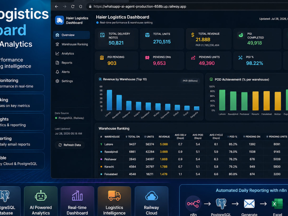The width and height of the screenshot is (288, 216).
Task: Click the REVENUE column header
Action: click(164, 137)
